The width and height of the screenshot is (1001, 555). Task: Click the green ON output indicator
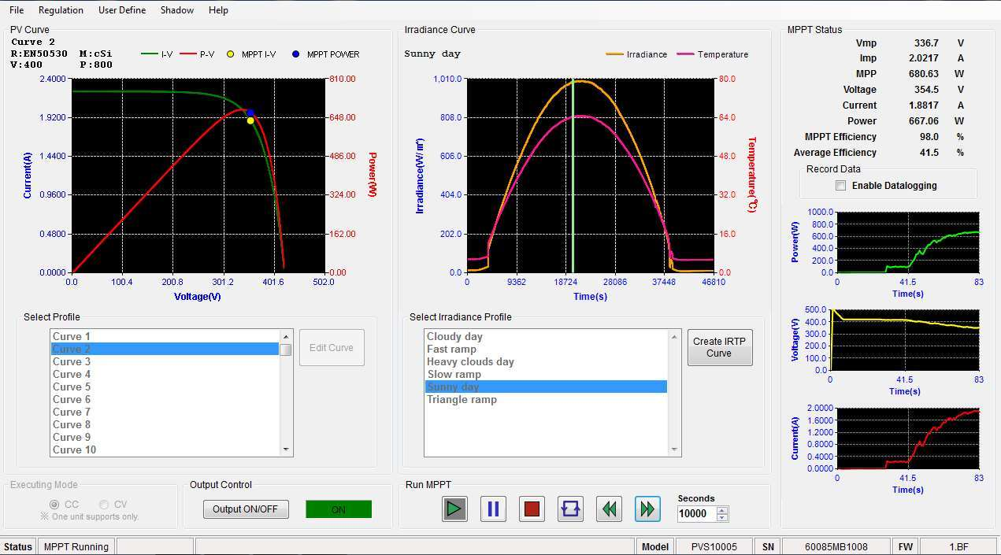339,509
